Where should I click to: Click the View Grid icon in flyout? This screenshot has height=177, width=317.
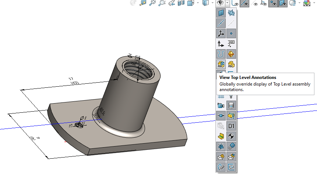[x=221, y=97]
